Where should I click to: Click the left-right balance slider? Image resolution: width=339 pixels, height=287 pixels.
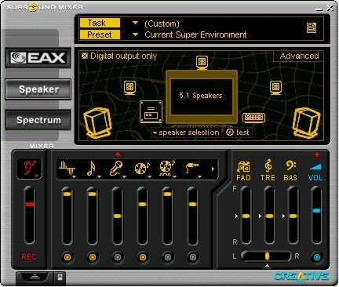point(266,256)
